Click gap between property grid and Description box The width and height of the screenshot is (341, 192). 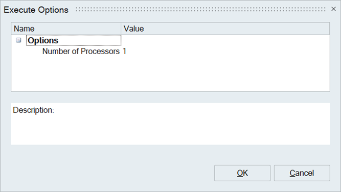pos(171,98)
